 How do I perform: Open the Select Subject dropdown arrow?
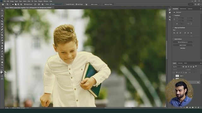[x=100, y=4]
